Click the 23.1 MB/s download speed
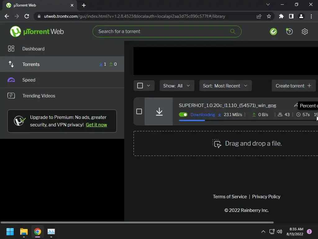The width and height of the screenshot is (318, 239). 233,115
